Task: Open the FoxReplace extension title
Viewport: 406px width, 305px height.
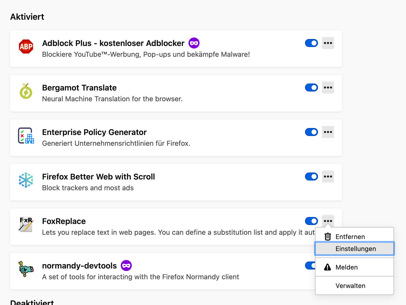Action: tap(64, 221)
